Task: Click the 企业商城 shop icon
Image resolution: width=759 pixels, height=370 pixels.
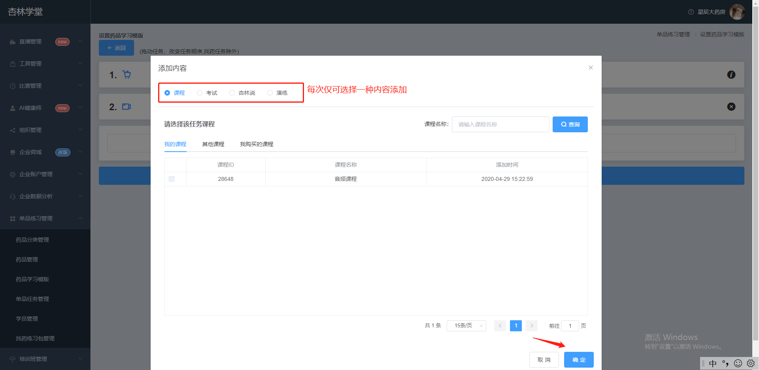Action: [x=13, y=152]
